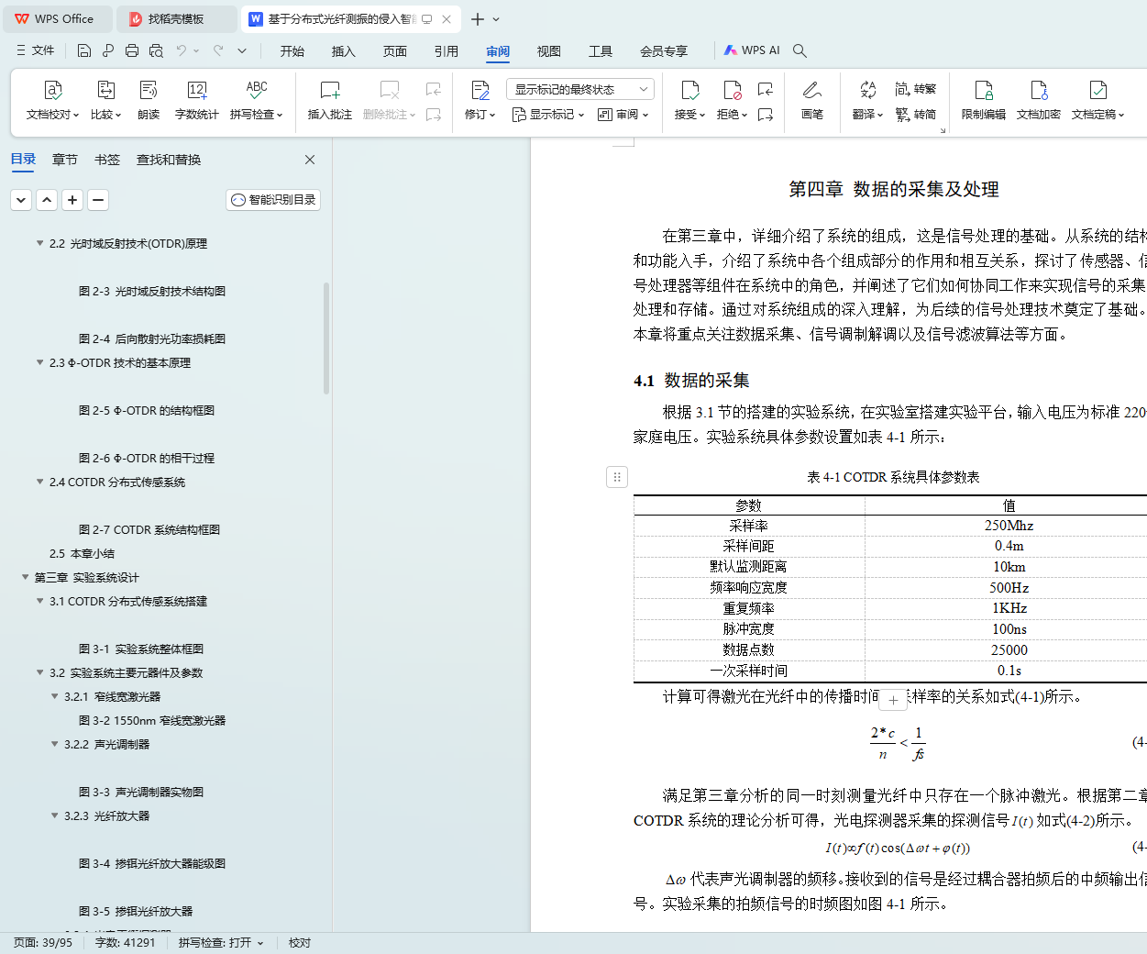Click the collapse-all minus button in outline
This screenshot has width=1147, height=954.
tap(98, 199)
